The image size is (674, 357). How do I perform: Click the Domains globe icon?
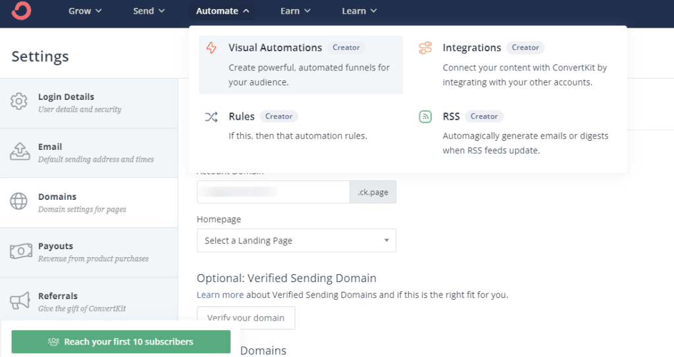coord(18,201)
